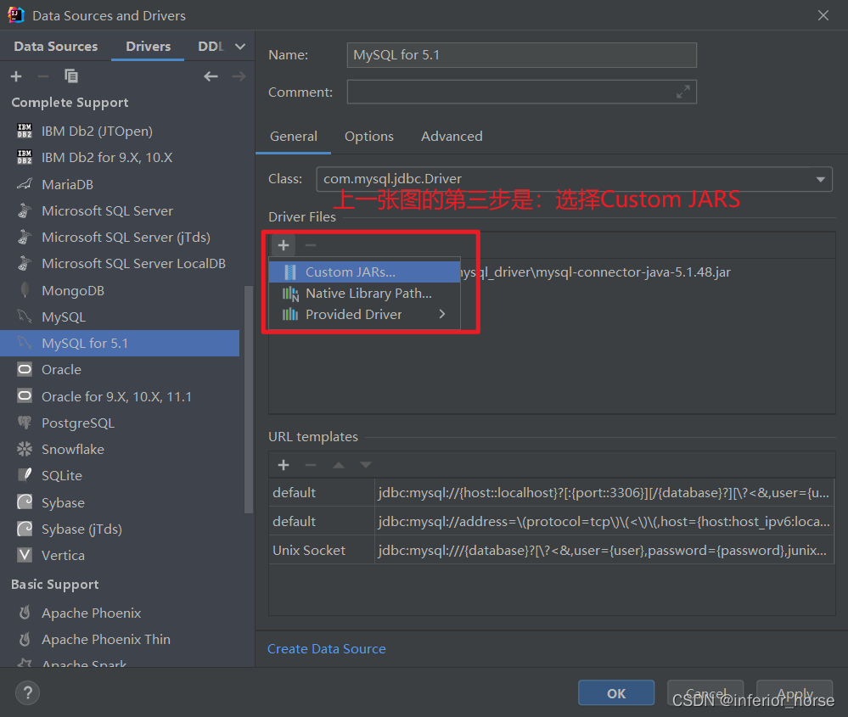Navigate back with the left arrow icon
The height and width of the screenshot is (717, 848).
tap(211, 76)
